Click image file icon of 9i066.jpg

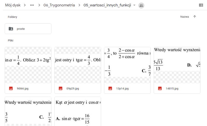[11, 88]
